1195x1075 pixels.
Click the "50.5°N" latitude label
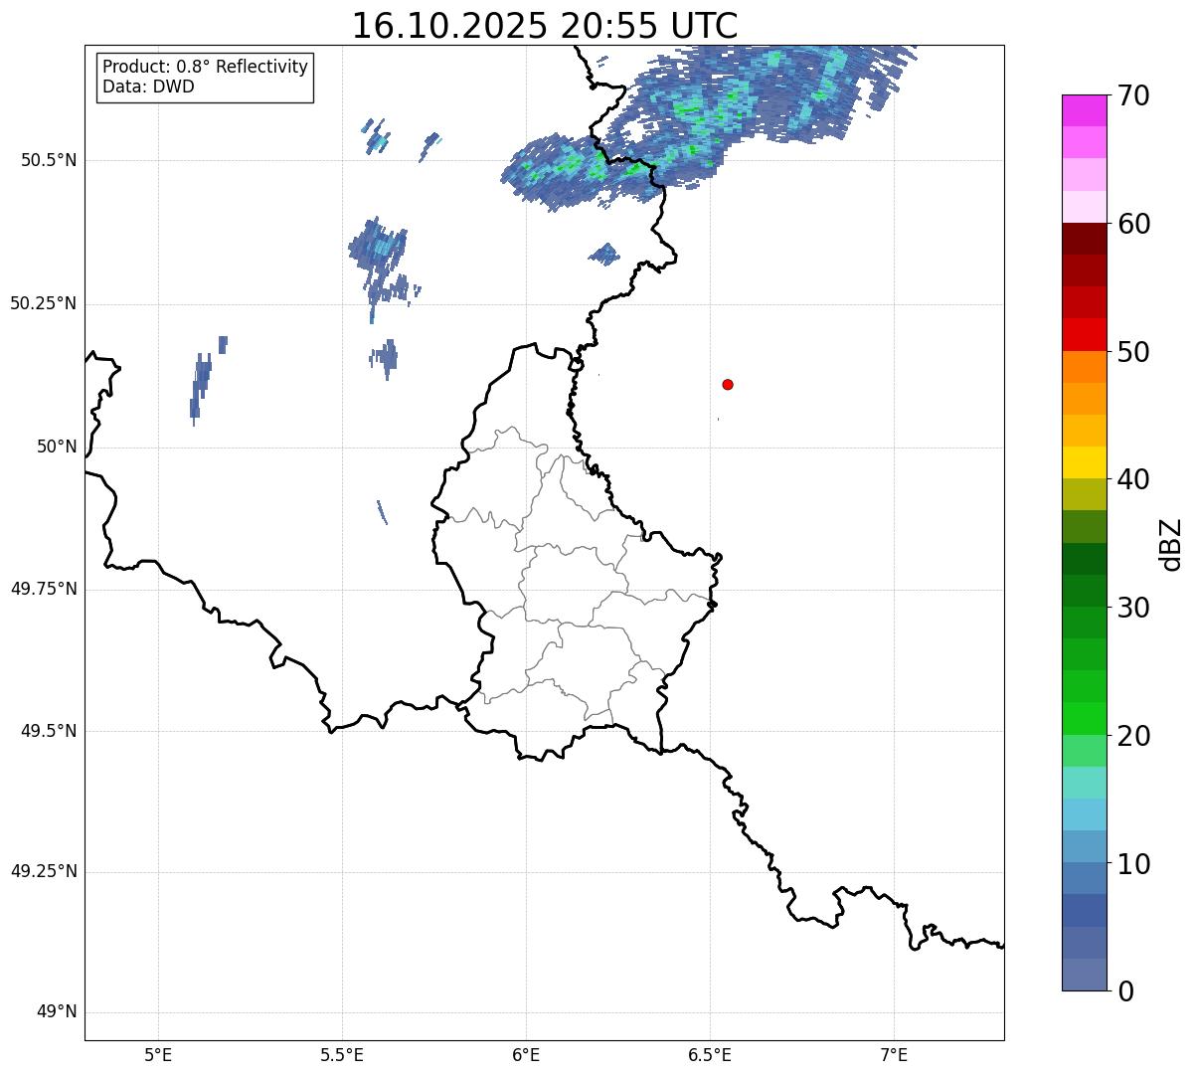point(49,160)
